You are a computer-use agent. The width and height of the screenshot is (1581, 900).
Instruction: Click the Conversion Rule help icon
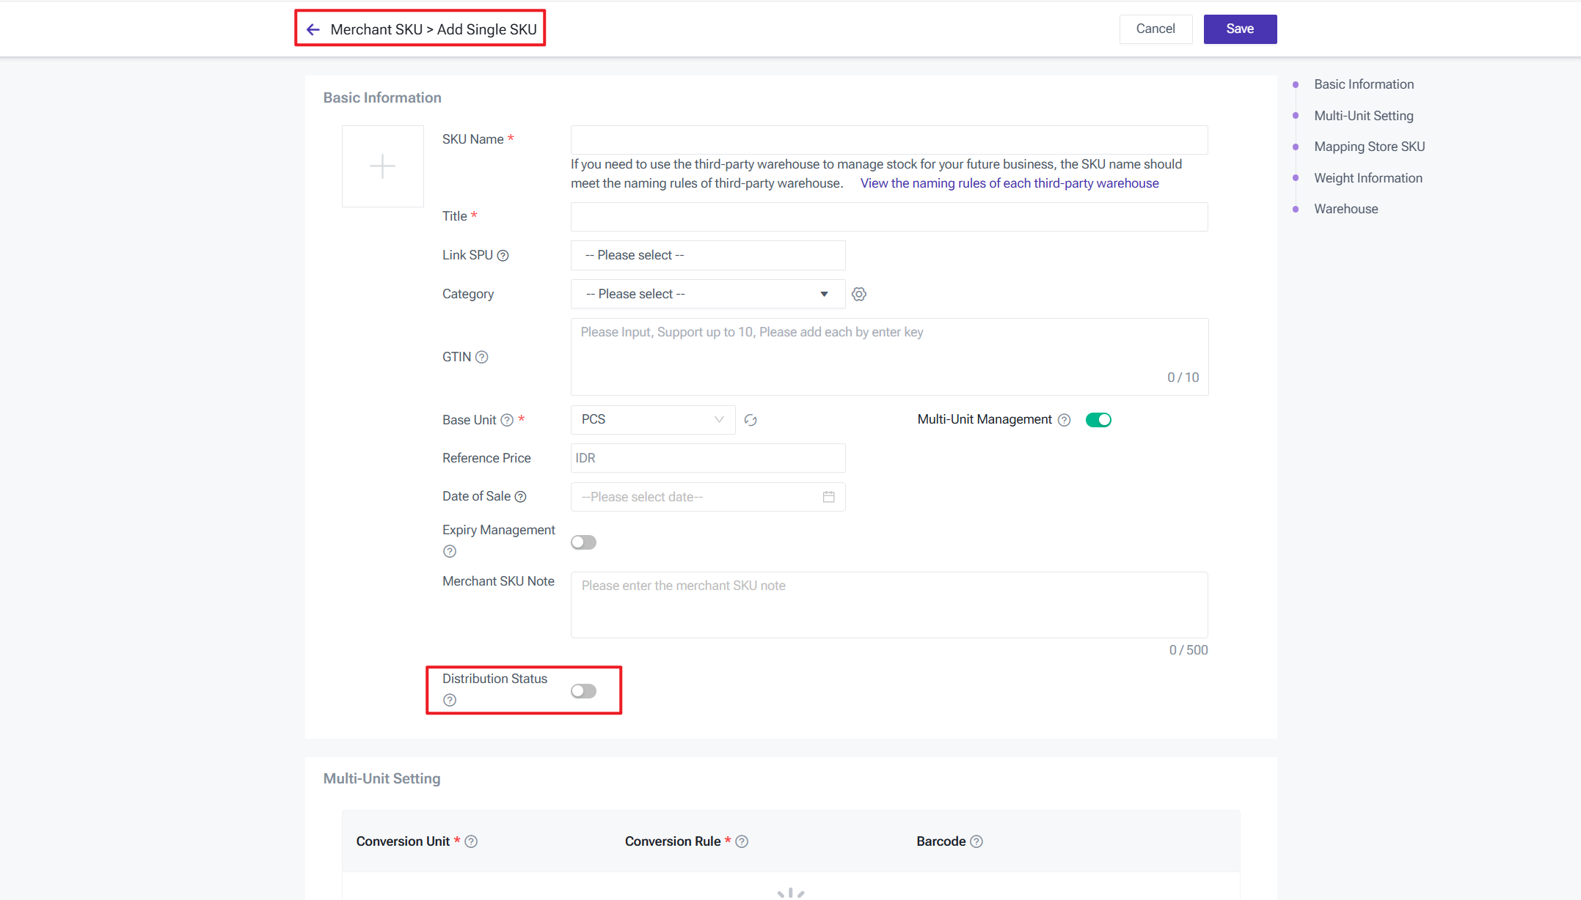tap(742, 841)
